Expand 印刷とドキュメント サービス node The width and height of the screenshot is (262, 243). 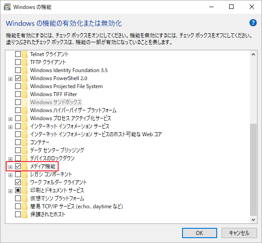pyautogui.click(x=10, y=191)
